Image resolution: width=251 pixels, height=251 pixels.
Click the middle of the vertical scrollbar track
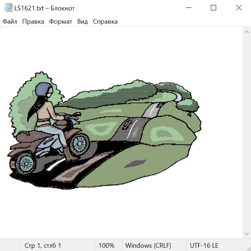tap(247, 132)
